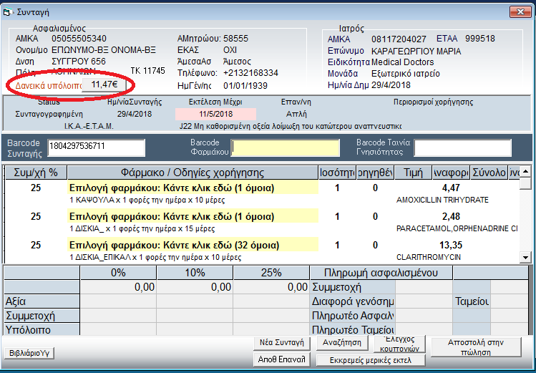Click the Ι.Κ.Α.-Ε.Τ.Α.Μ. fund label
Viewport: 536px width, 373px height.
click(89, 127)
